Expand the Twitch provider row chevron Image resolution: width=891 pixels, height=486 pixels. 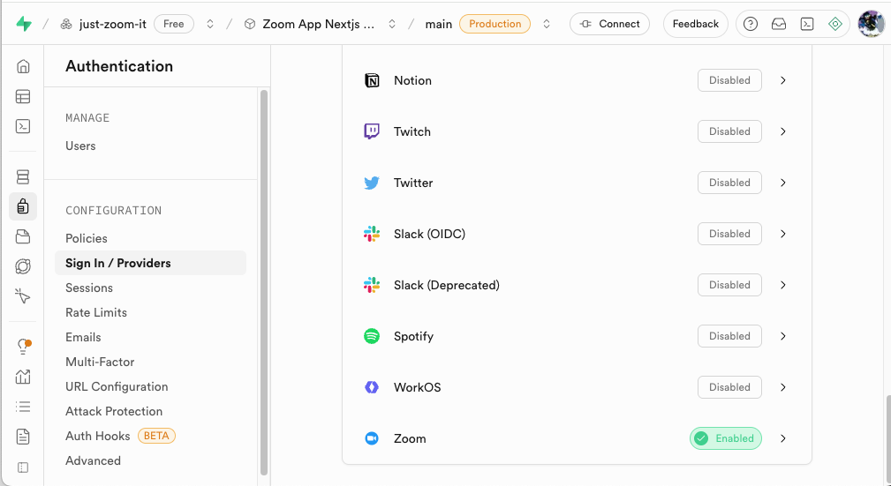(783, 131)
